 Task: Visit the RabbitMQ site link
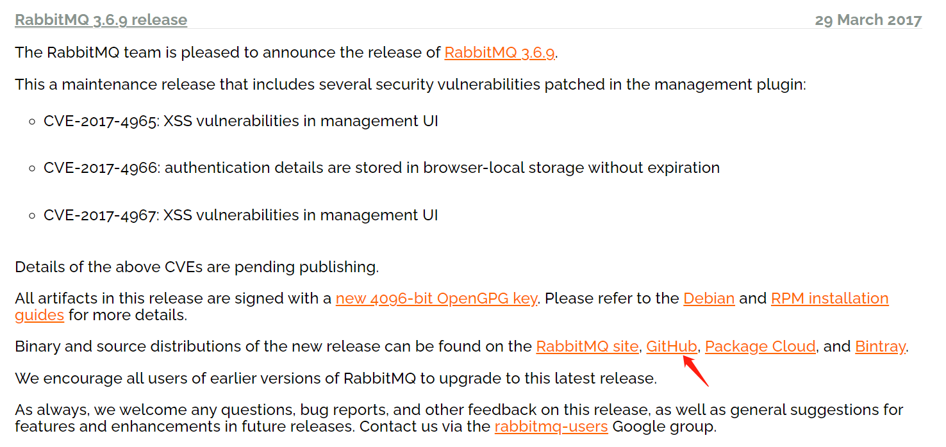coord(587,346)
